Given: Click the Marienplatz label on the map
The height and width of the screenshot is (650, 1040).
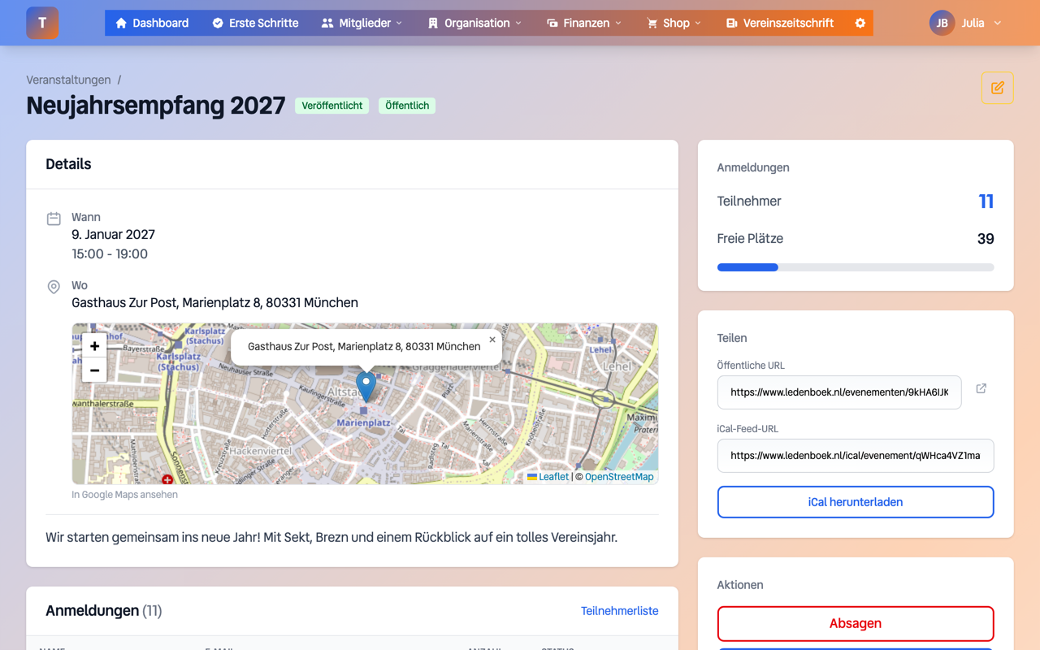Looking at the screenshot, I should [364, 422].
